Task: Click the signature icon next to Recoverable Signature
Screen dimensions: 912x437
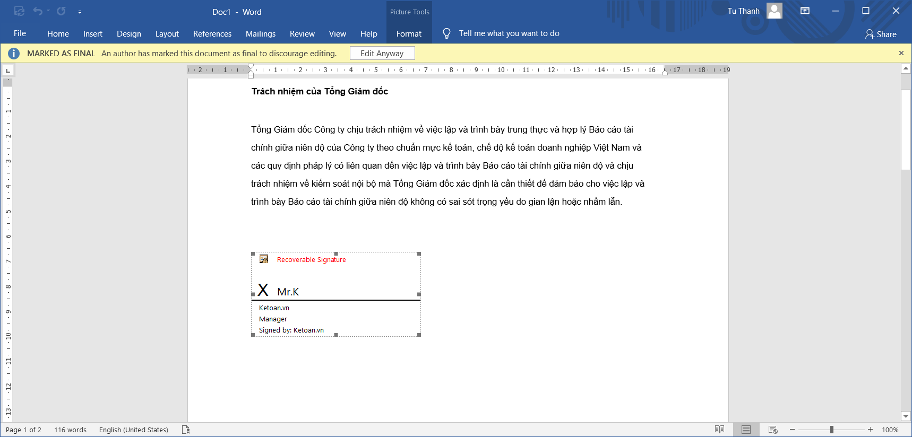Action: [264, 259]
